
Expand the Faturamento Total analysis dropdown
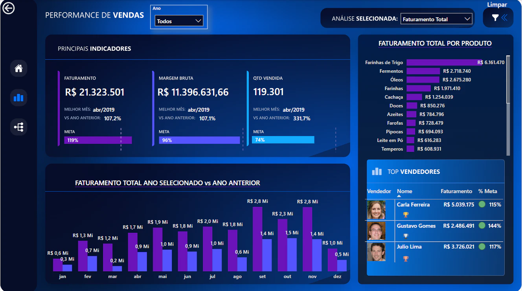pos(436,19)
